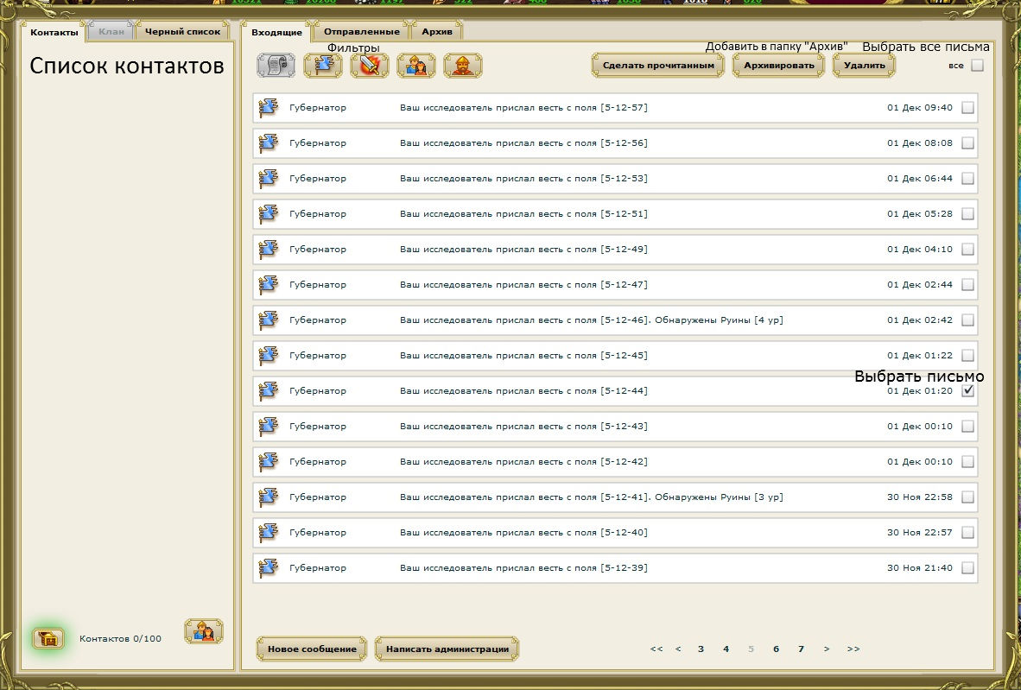Jump to last page with >> arrow
Image resolution: width=1021 pixels, height=690 pixels.
point(853,649)
